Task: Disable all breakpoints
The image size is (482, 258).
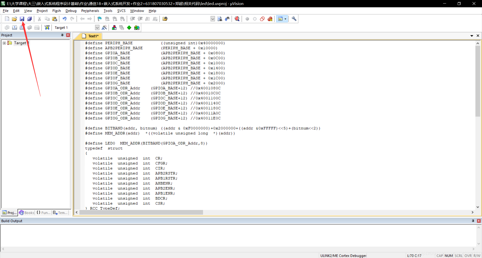Action: pyautogui.click(x=262, y=19)
